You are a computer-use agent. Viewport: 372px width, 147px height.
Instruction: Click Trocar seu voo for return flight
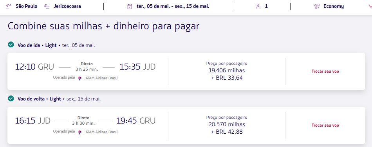(x=325, y=125)
